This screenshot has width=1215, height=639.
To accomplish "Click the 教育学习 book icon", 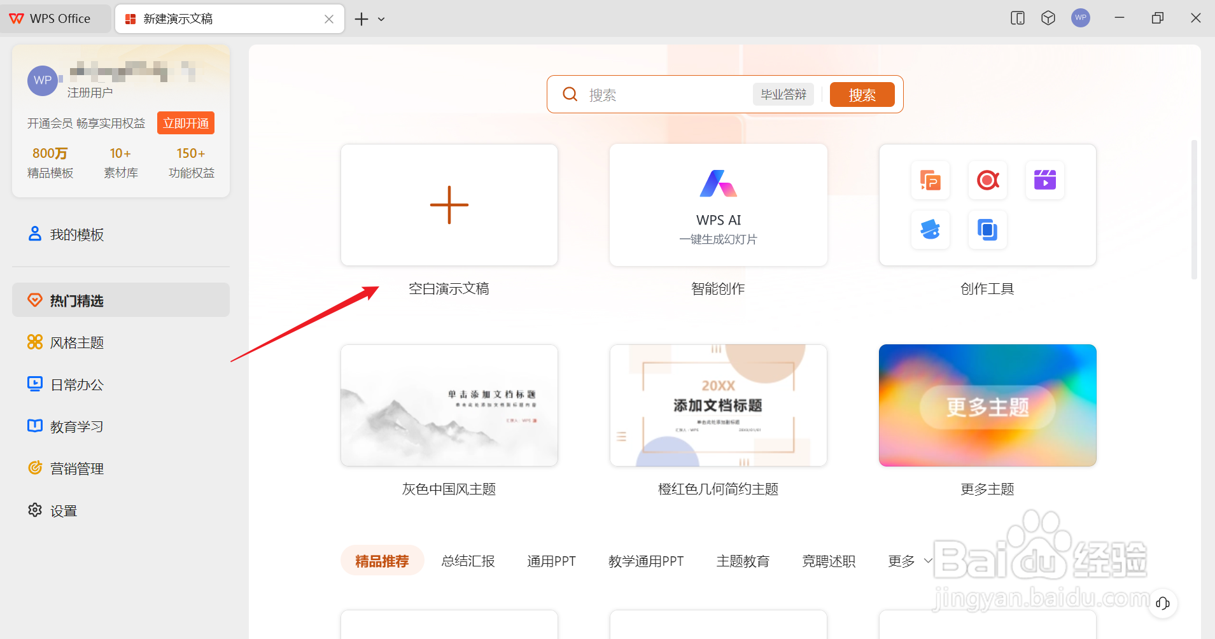I will (x=35, y=426).
